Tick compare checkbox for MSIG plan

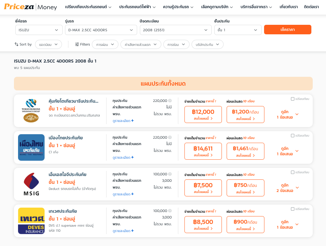[x=293, y=172]
